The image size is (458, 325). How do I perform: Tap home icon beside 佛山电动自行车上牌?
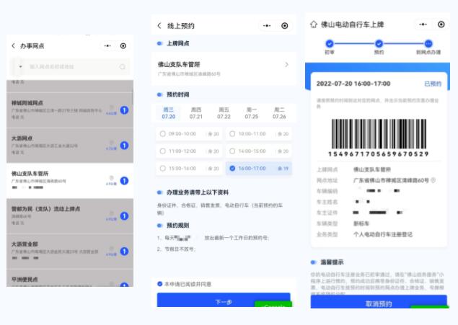pyautogui.click(x=314, y=25)
